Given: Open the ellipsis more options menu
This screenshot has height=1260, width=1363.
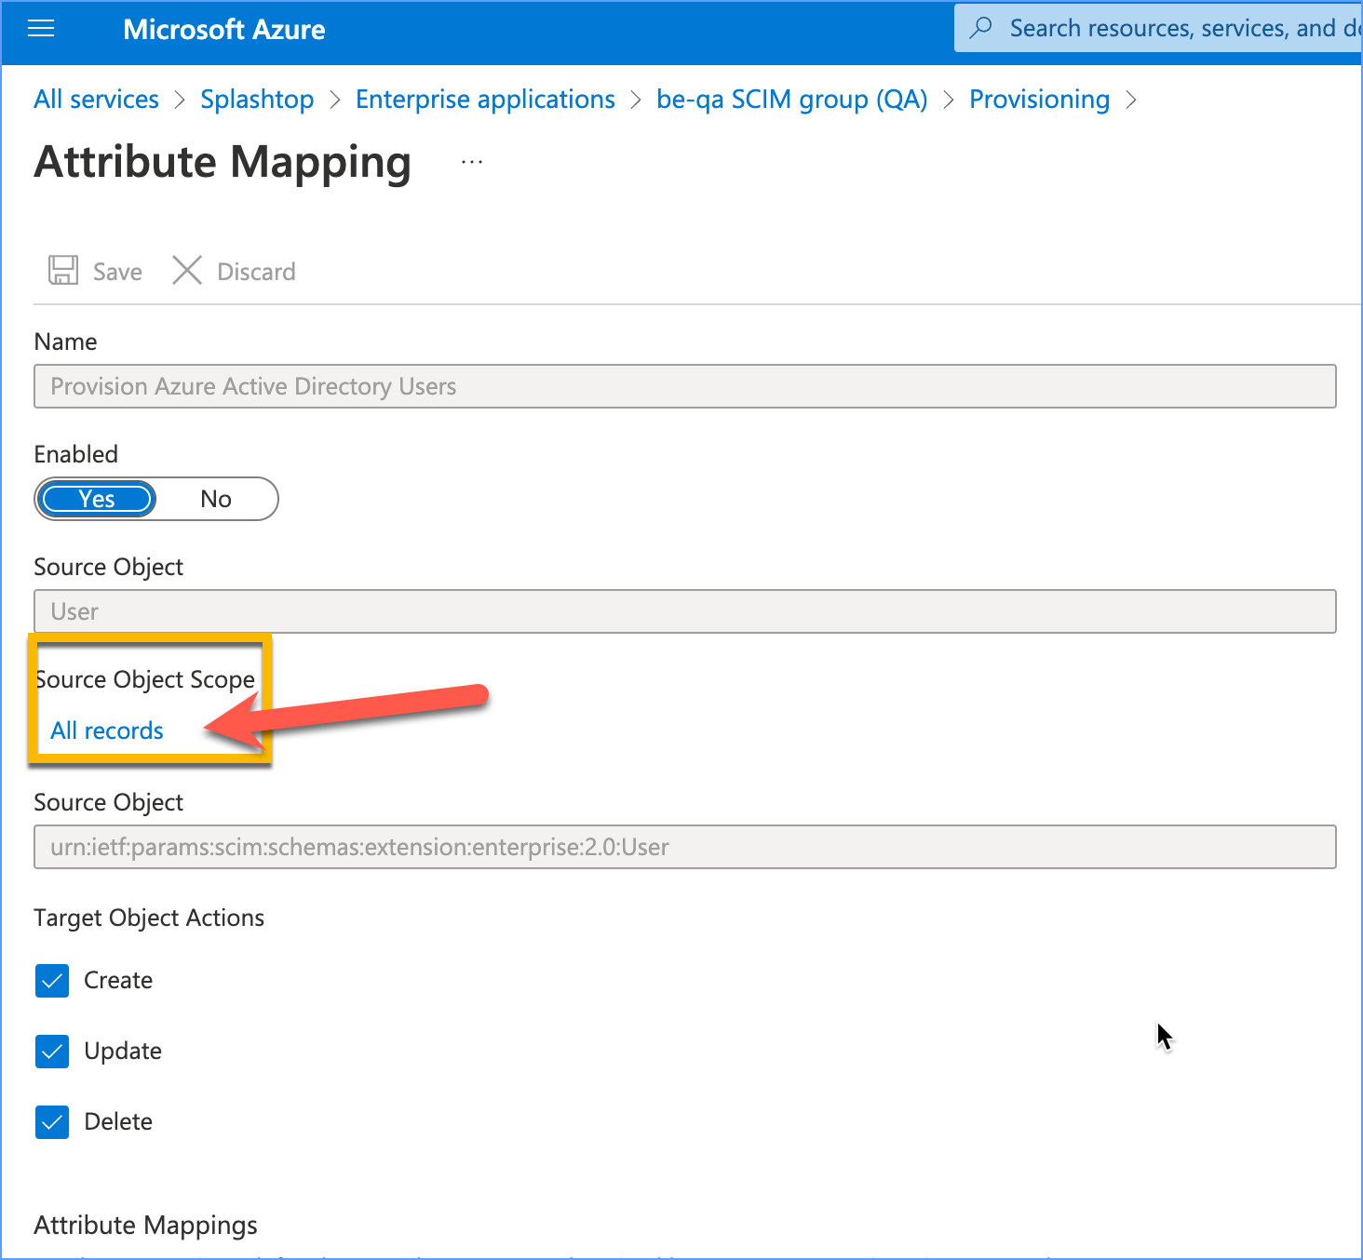Looking at the screenshot, I should coord(472,162).
